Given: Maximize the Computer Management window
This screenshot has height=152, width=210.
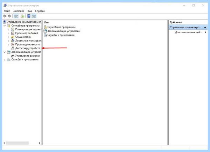Looking at the screenshot, I should click(194, 5).
